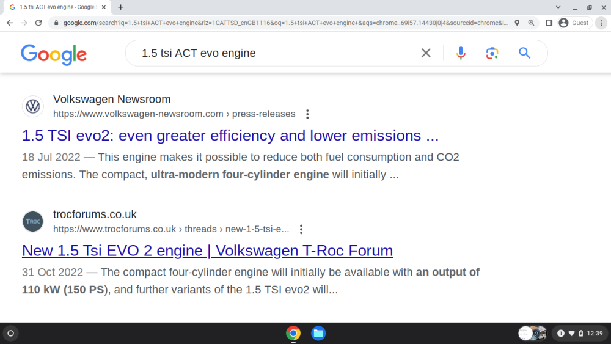This screenshot has height=344, width=611.
Task: Reload the current page
Action: coord(38,23)
